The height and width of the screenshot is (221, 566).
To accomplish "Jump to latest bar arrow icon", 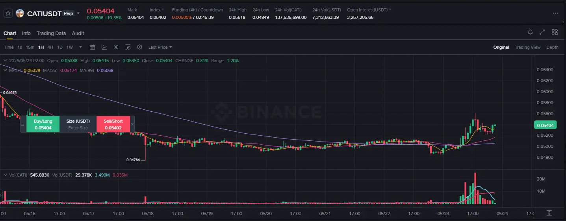I will 549,213.
